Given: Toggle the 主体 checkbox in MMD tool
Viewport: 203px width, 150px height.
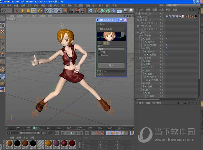Looking at the screenshot, I should 100,52.
